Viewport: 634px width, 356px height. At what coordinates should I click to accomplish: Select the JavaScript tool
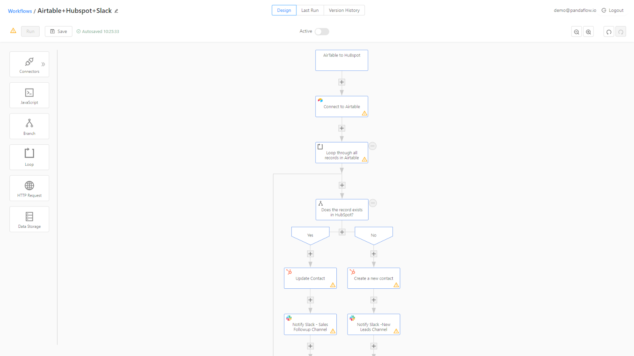[29, 95]
